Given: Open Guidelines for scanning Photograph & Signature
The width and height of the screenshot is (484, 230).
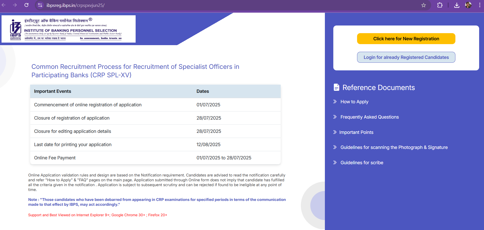Looking at the screenshot, I should point(394,147).
